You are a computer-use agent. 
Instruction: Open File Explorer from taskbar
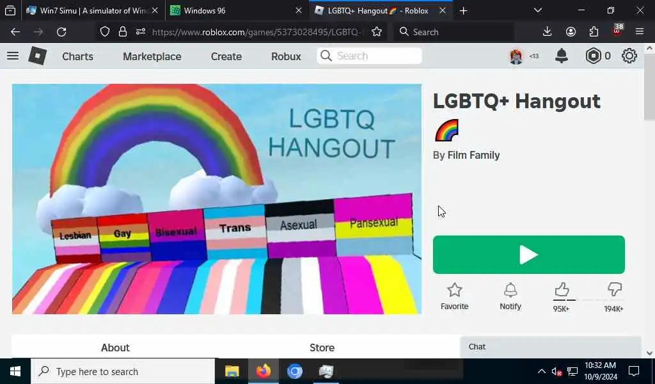pos(232,371)
